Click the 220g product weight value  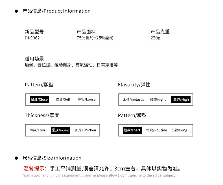pyautogui.click(x=155, y=38)
